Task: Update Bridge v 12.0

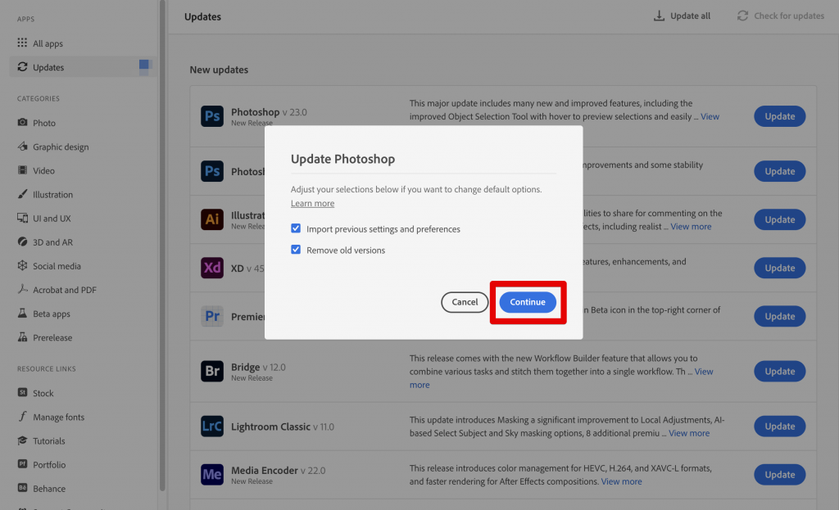Action: click(x=780, y=371)
